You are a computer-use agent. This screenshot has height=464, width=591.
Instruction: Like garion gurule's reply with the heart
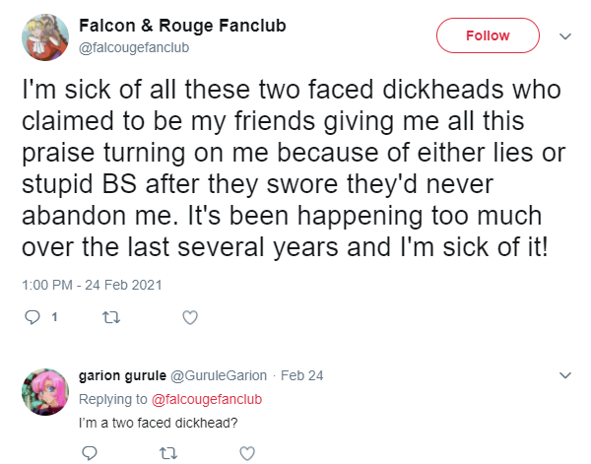[247, 453]
